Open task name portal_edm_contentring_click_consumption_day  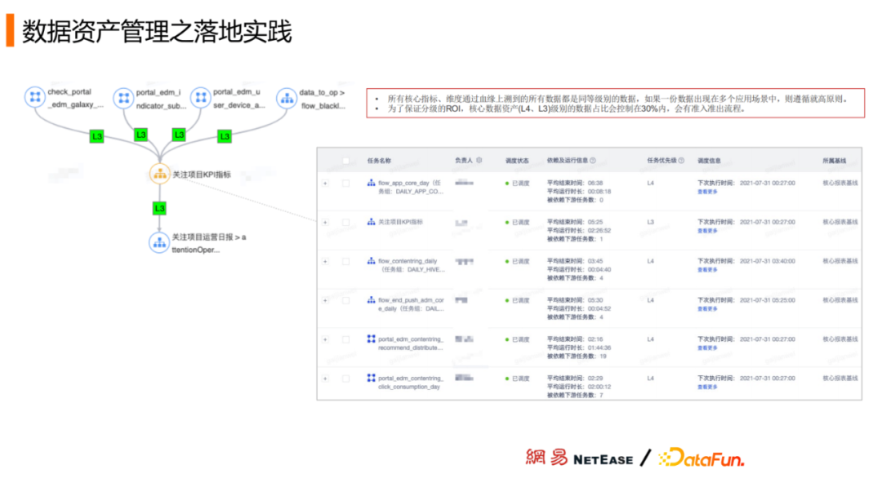click(x=411, y=383)
